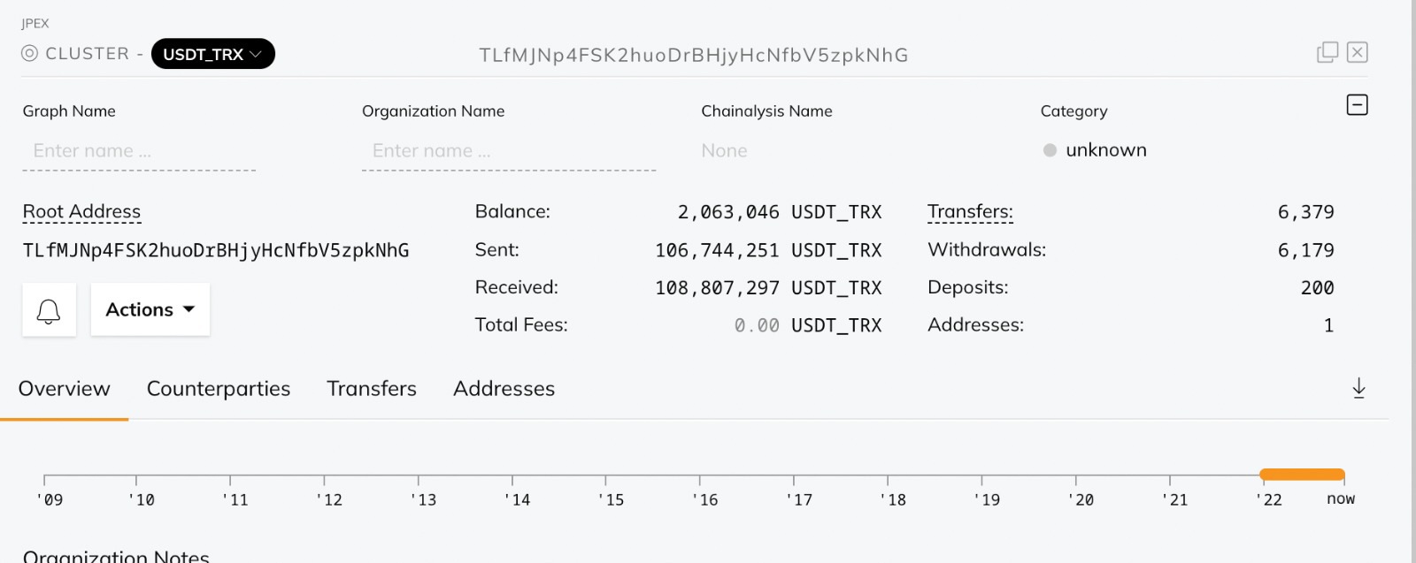Click the Transfers link showing 6,379
Viewport: 1416px width, 563px height.
[968, 211]
